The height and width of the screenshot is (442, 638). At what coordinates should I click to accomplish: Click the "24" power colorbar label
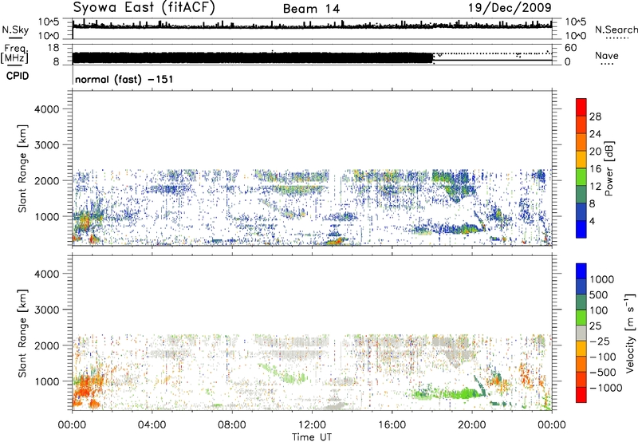tap(595, 134)
